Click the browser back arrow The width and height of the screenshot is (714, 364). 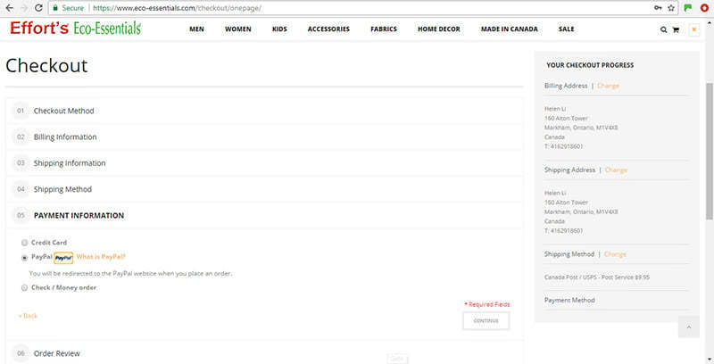coord(8,7)
